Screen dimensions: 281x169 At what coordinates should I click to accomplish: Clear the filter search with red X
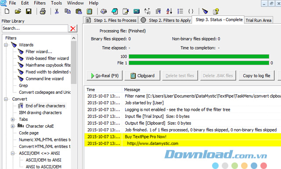pos(73,28)
